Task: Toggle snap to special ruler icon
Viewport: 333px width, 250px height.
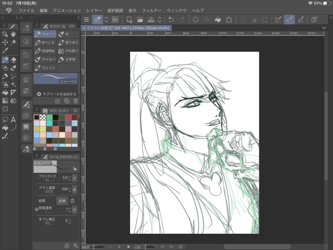Action: (x=289, y=20)
